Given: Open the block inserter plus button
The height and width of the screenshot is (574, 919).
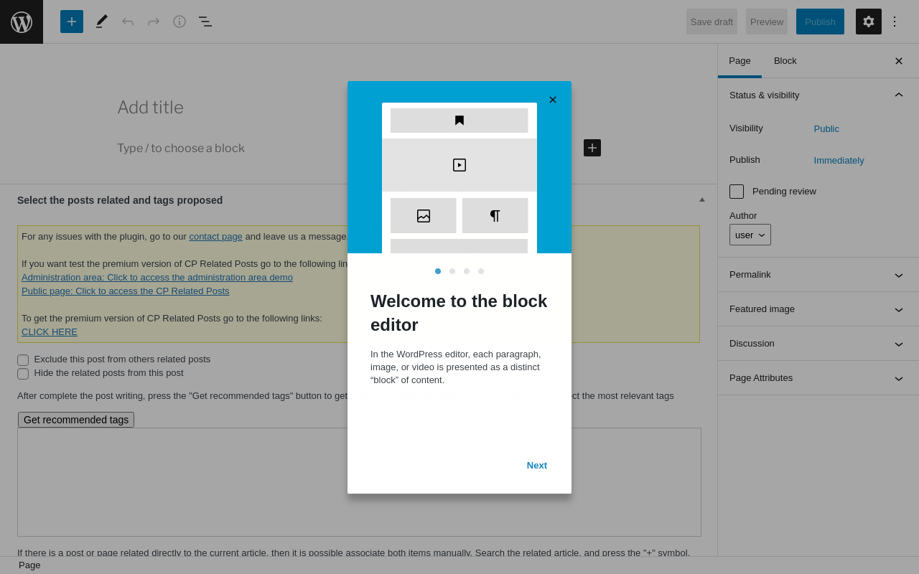Looking at the screenshot, I should pos(72,22).
